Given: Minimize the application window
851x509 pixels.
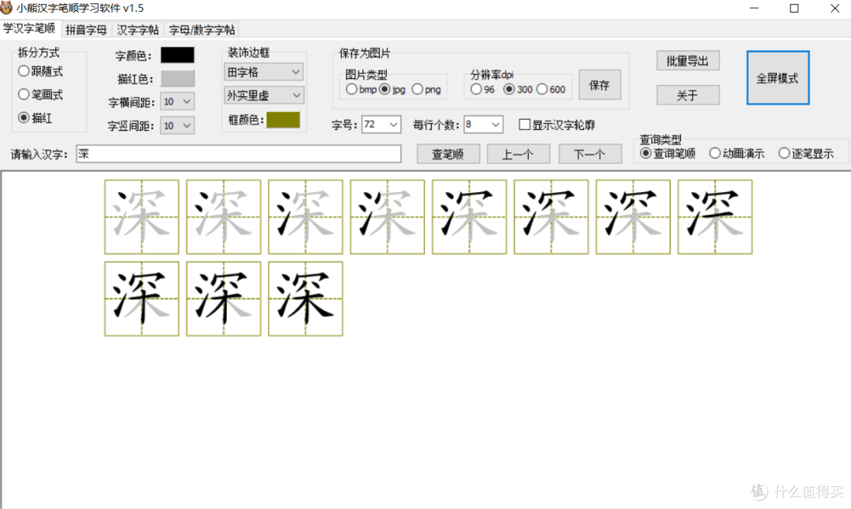Looking at the screenshot, I should tap(754, 8).
